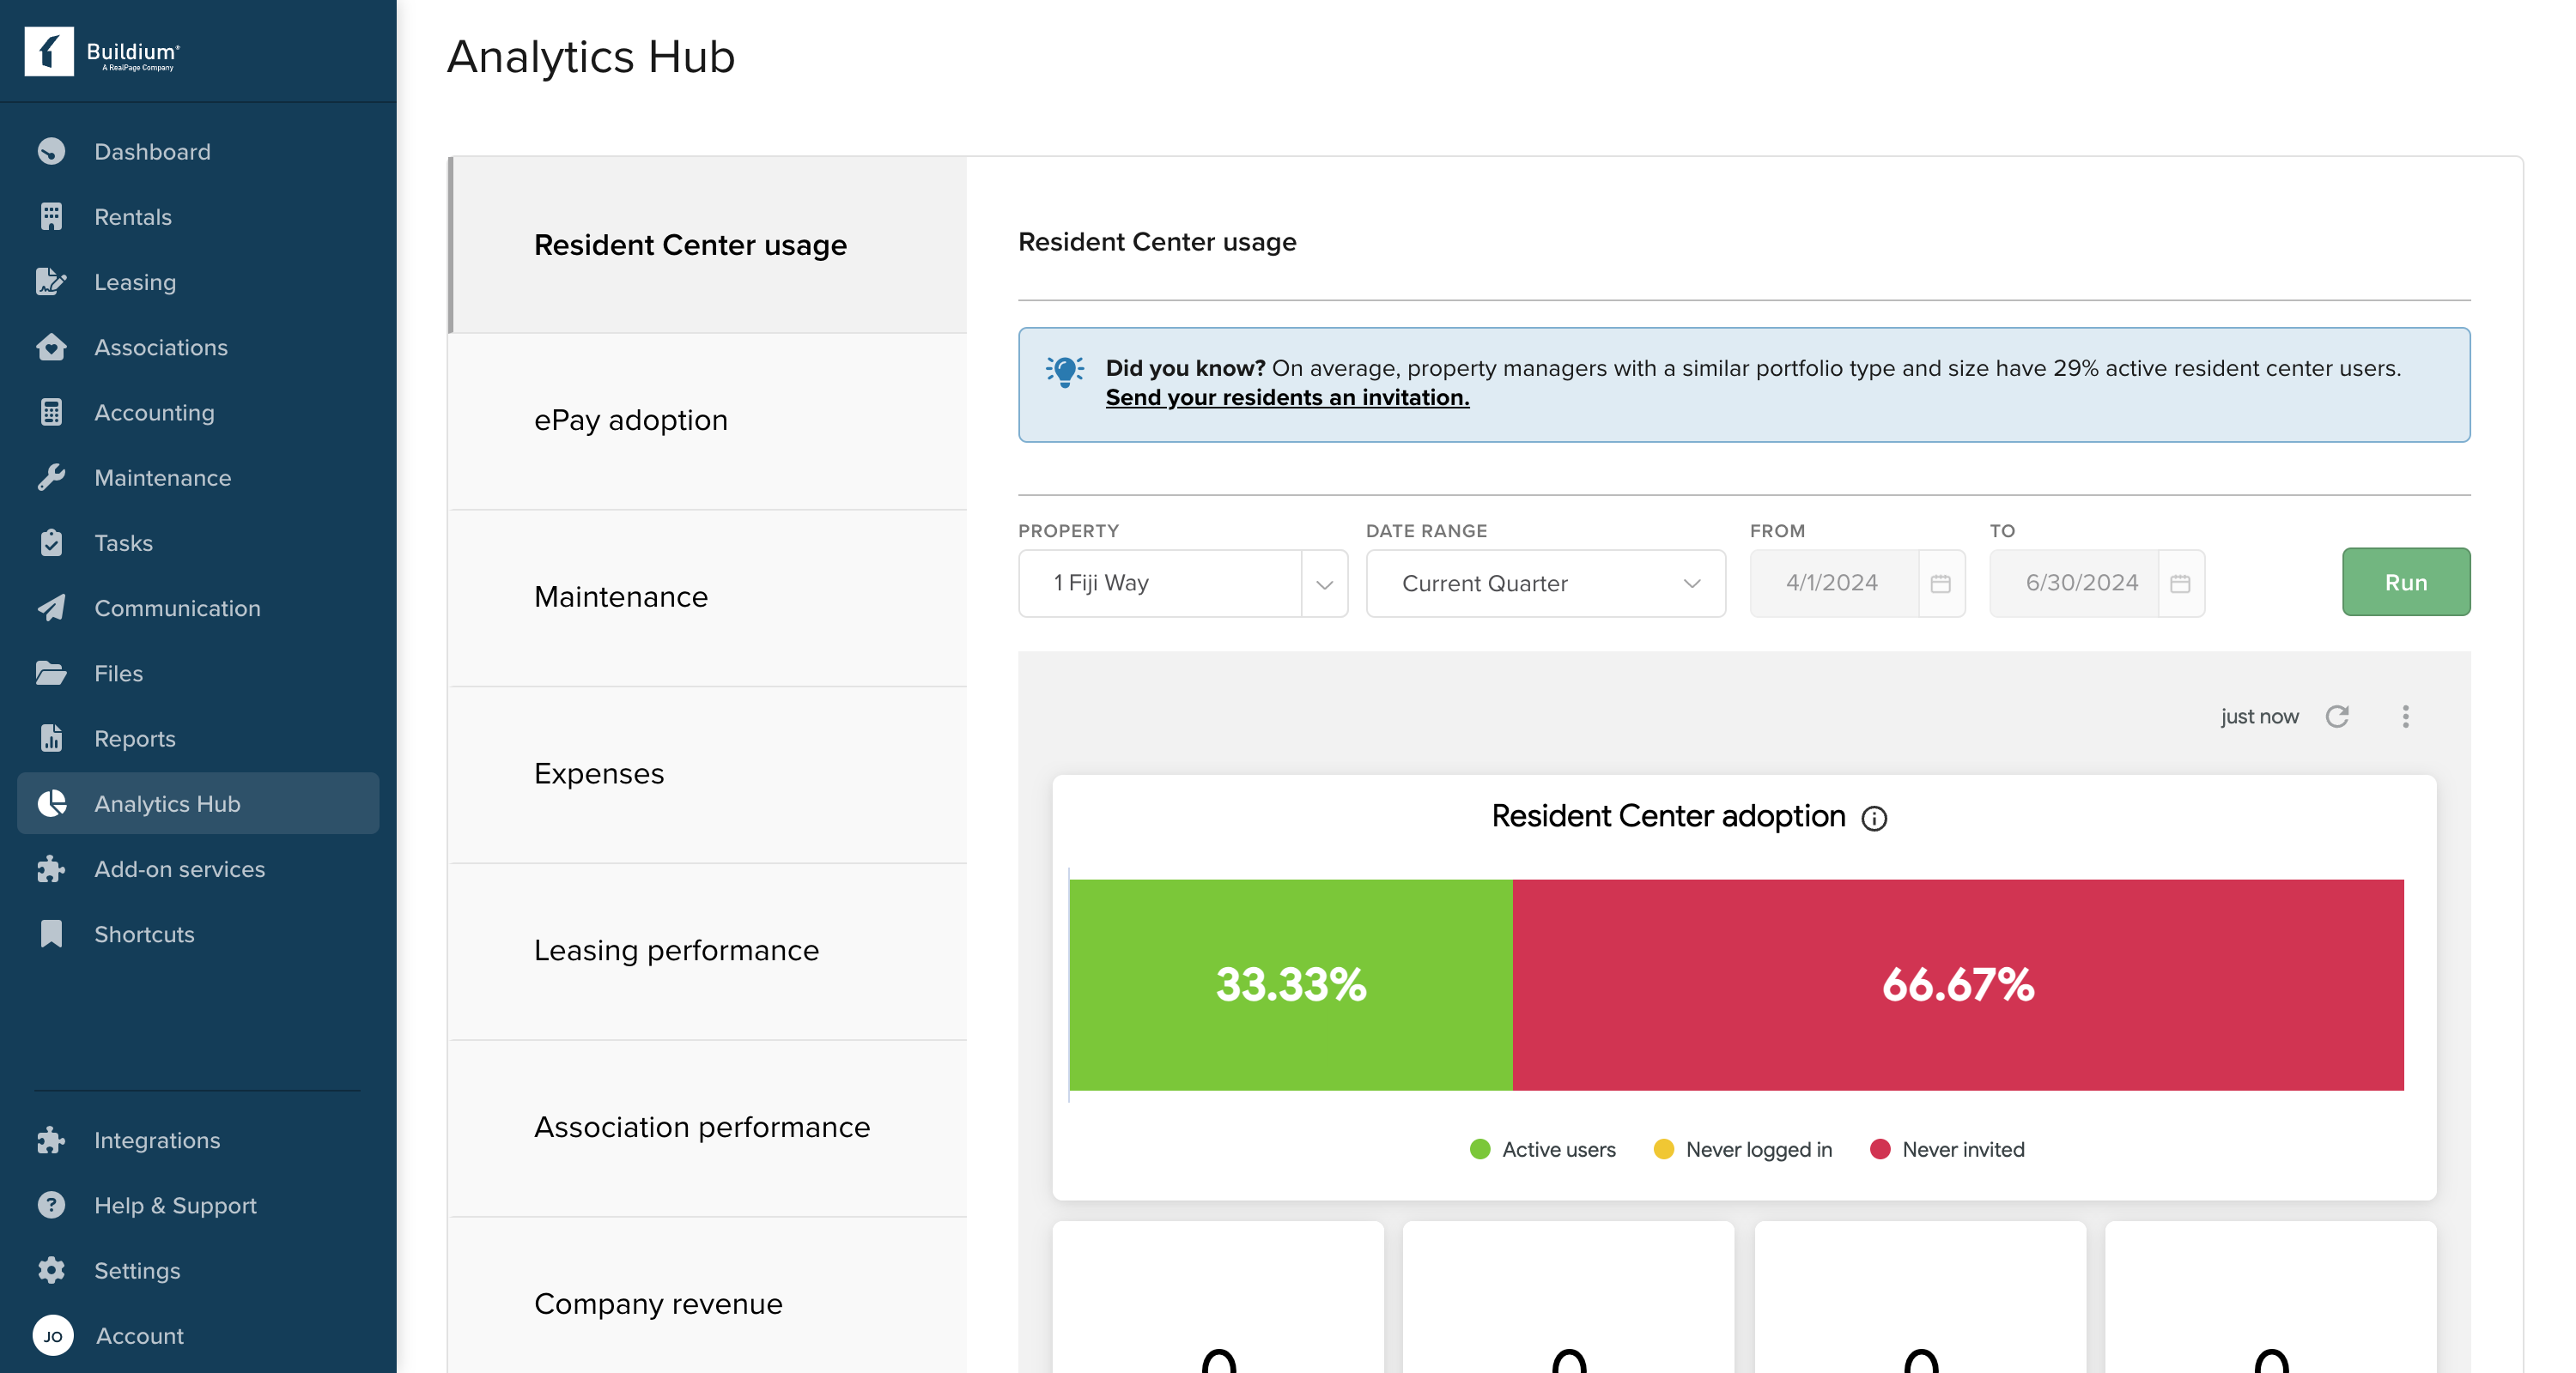Open the Expenses analytics tab
The image size is (2576, 1373).
click(708, 774)
